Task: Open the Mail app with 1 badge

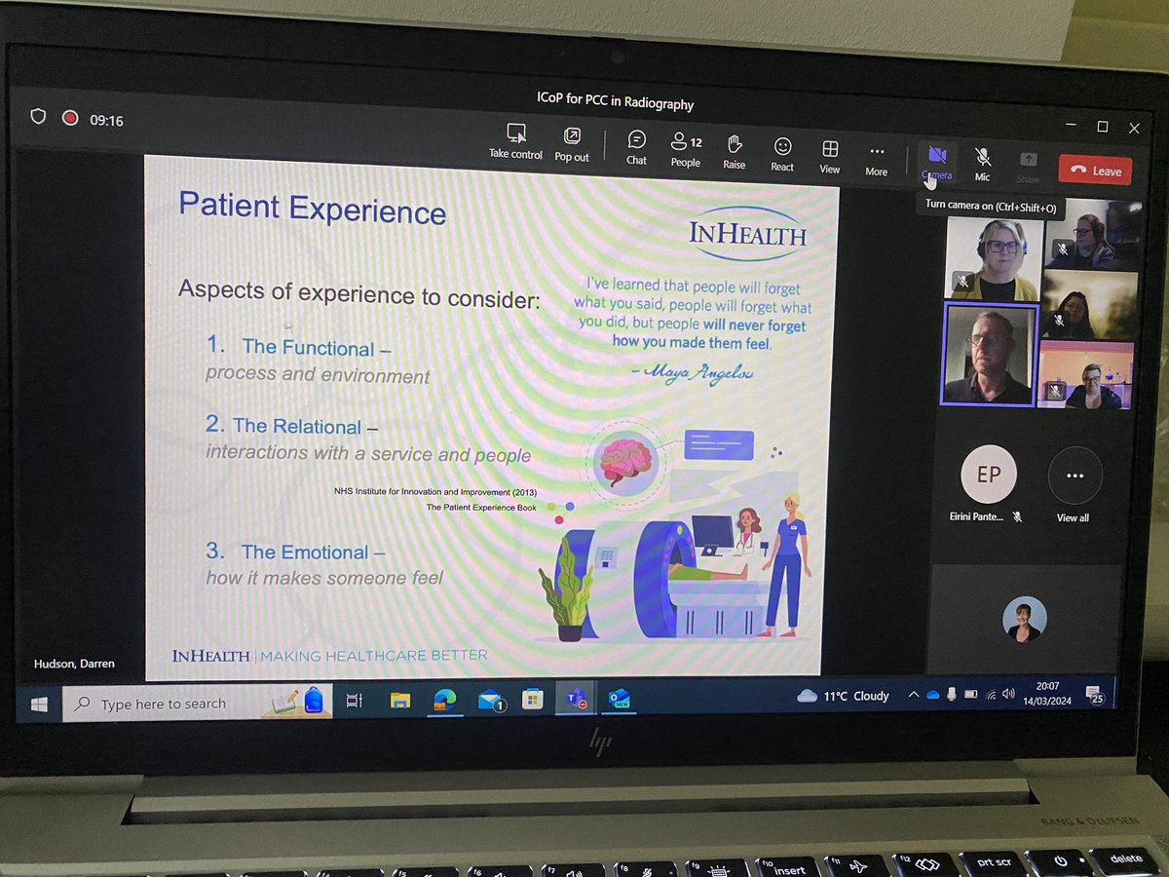Action: [x=490, y=699]
